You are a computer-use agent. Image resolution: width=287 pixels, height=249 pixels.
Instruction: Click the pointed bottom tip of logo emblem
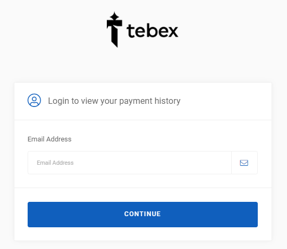[x=115, y=44]
